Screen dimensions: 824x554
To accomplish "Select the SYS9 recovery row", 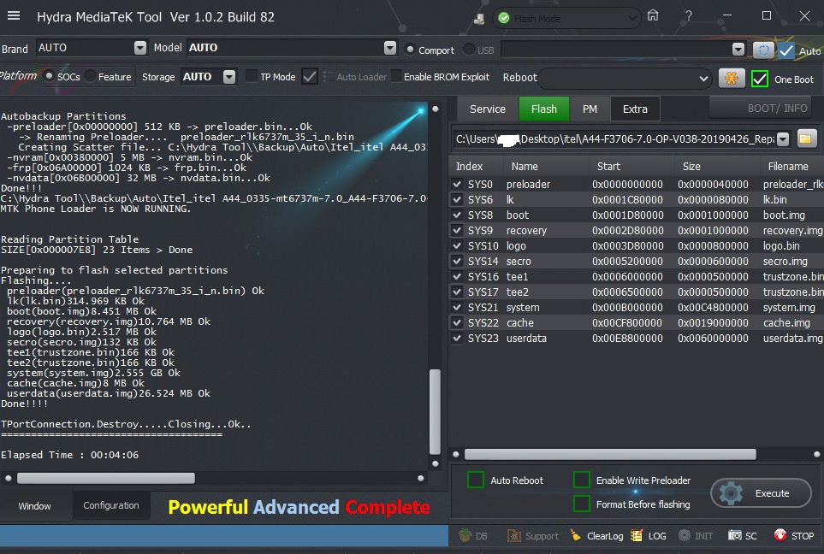I will 637,231.
